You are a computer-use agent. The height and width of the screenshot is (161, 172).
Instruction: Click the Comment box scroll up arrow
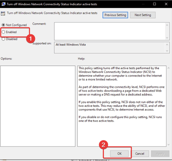[x=167, y=25]
